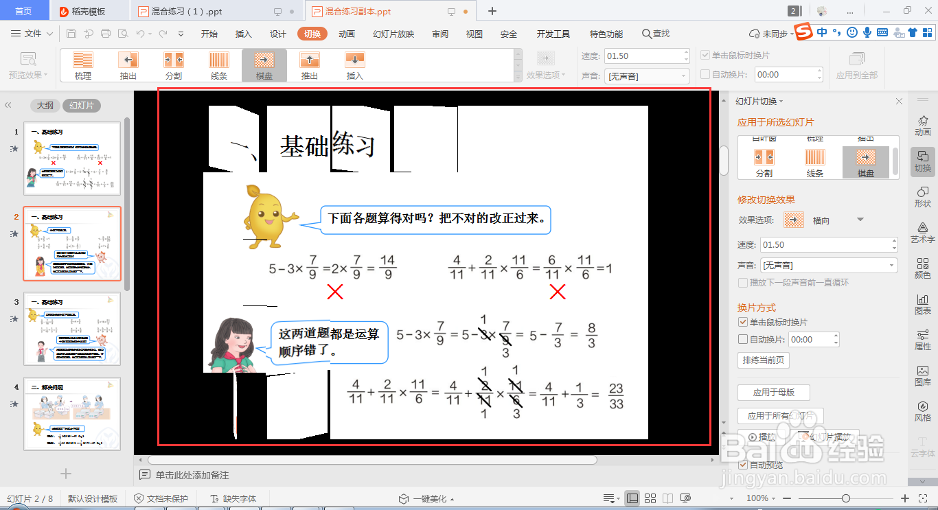
Task: Open the 插入 ribbon tab
Action: (x=244, y=34)
